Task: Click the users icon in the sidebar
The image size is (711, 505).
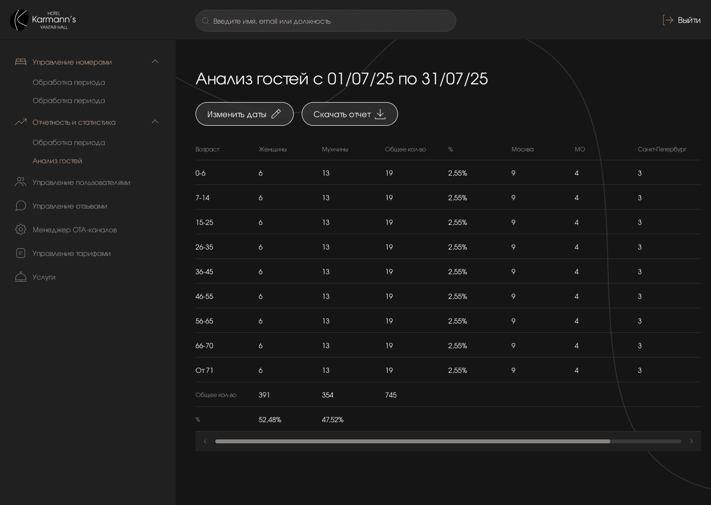Action: 21,182
